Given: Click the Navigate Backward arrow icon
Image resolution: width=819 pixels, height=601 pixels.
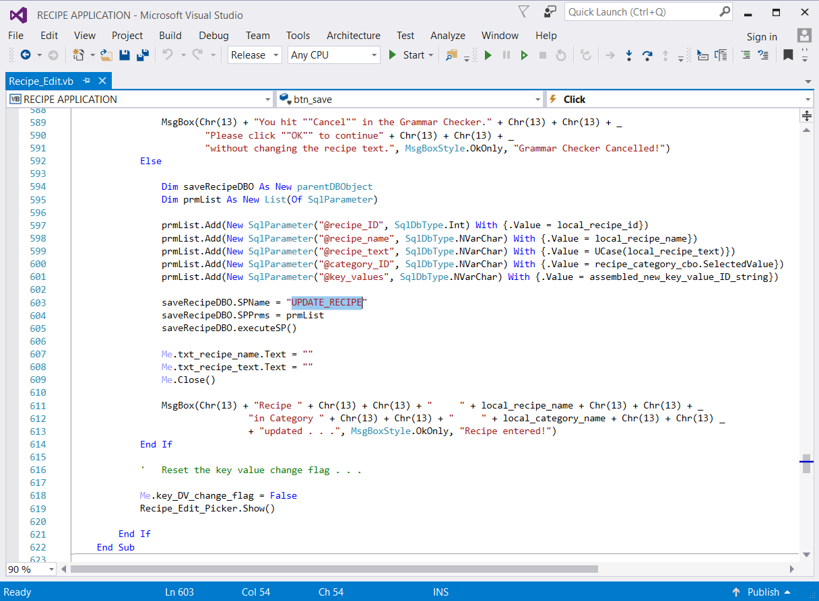Looking at the screenshot, I should (x=26, y=55).
